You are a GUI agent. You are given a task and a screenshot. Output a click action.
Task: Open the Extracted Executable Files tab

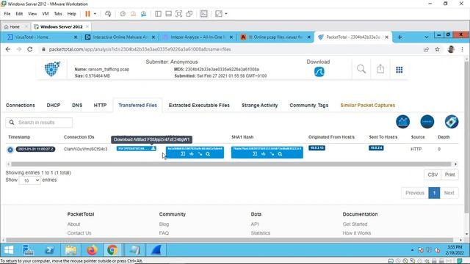(x=199, y=106)
